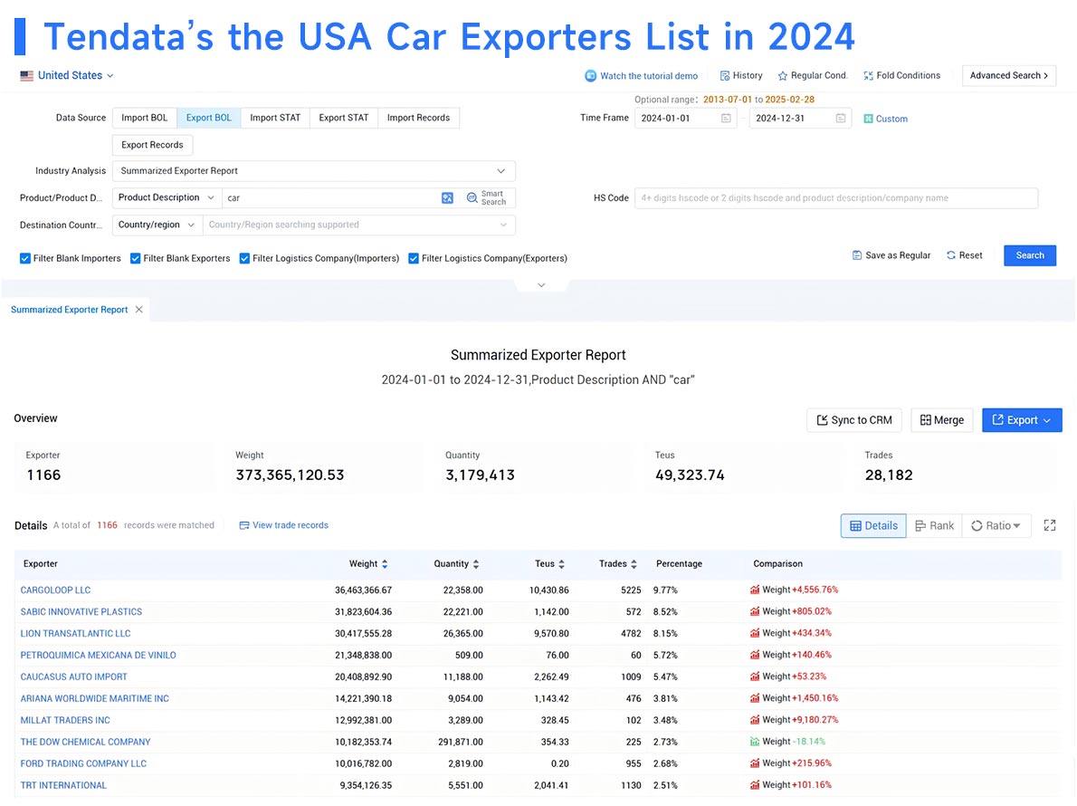1077x806 pixels.
Task: Click TRT INTERNATIONAL comparison chart icon
Action: pos(755,785)
